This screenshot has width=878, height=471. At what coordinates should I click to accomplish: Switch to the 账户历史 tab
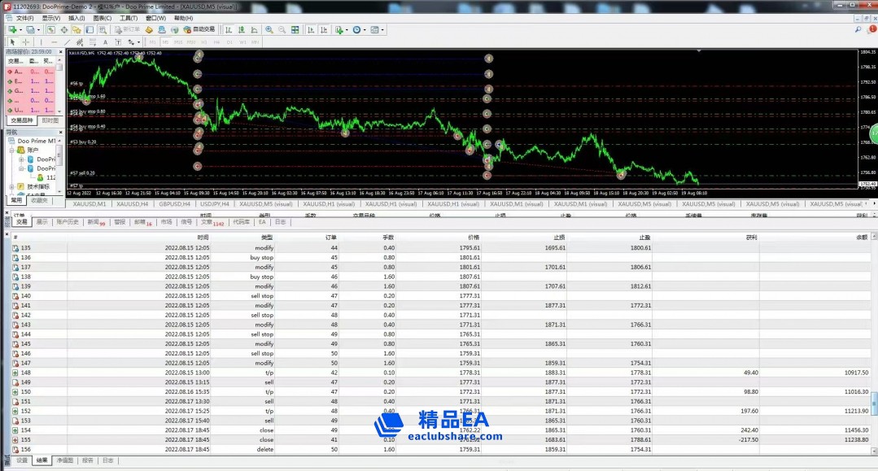click(68, 221)
